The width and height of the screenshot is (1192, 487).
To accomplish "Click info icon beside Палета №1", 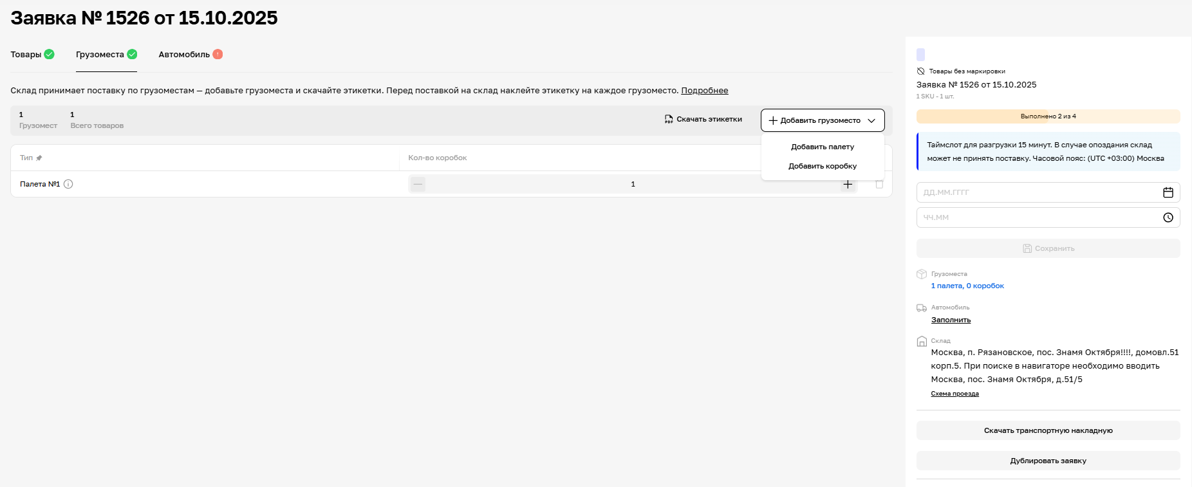I will [68, 184].
